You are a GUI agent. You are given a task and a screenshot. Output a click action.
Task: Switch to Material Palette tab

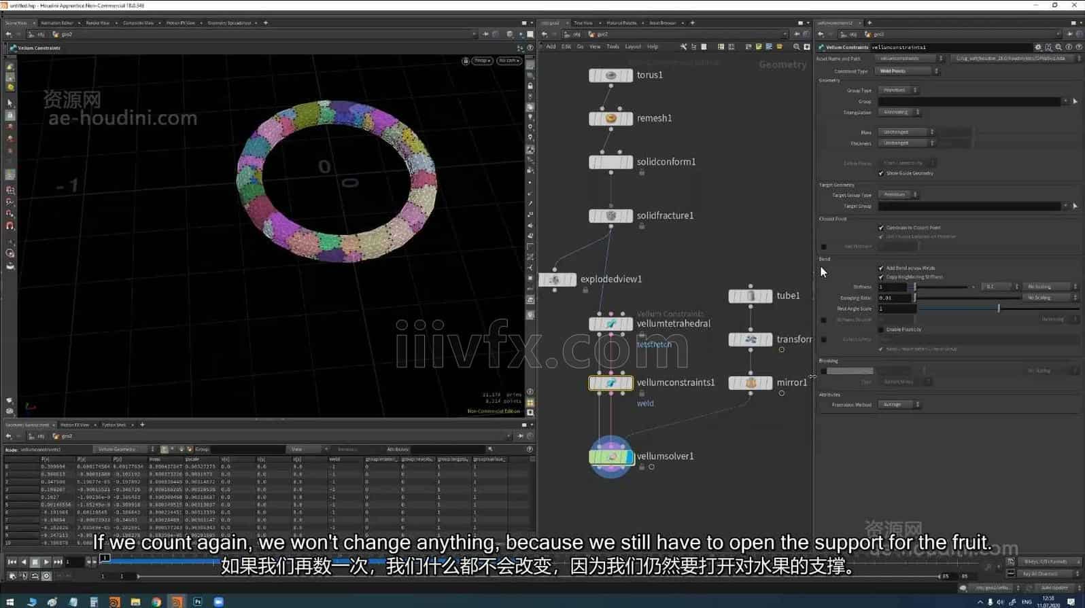click(621, 23)
